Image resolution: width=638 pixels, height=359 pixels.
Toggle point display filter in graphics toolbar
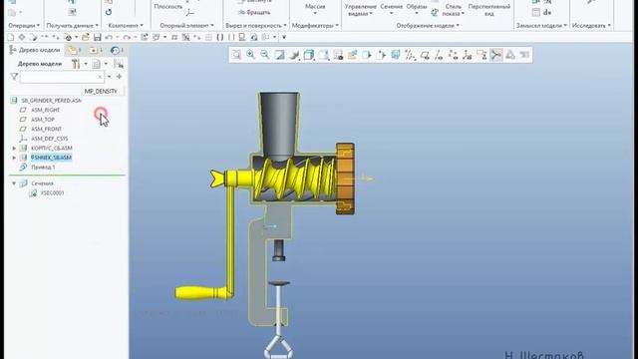453,55
